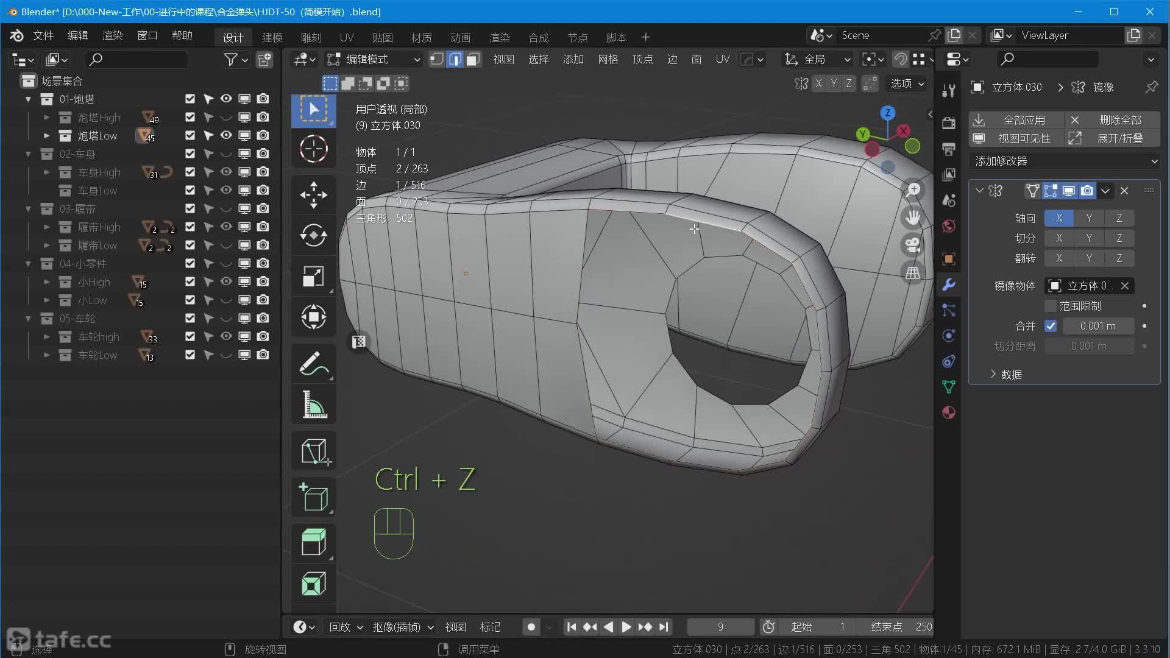Select the 3D Cursor tool
The width and height of the screenshot is (1170, 658).
(x=313, y=149)
